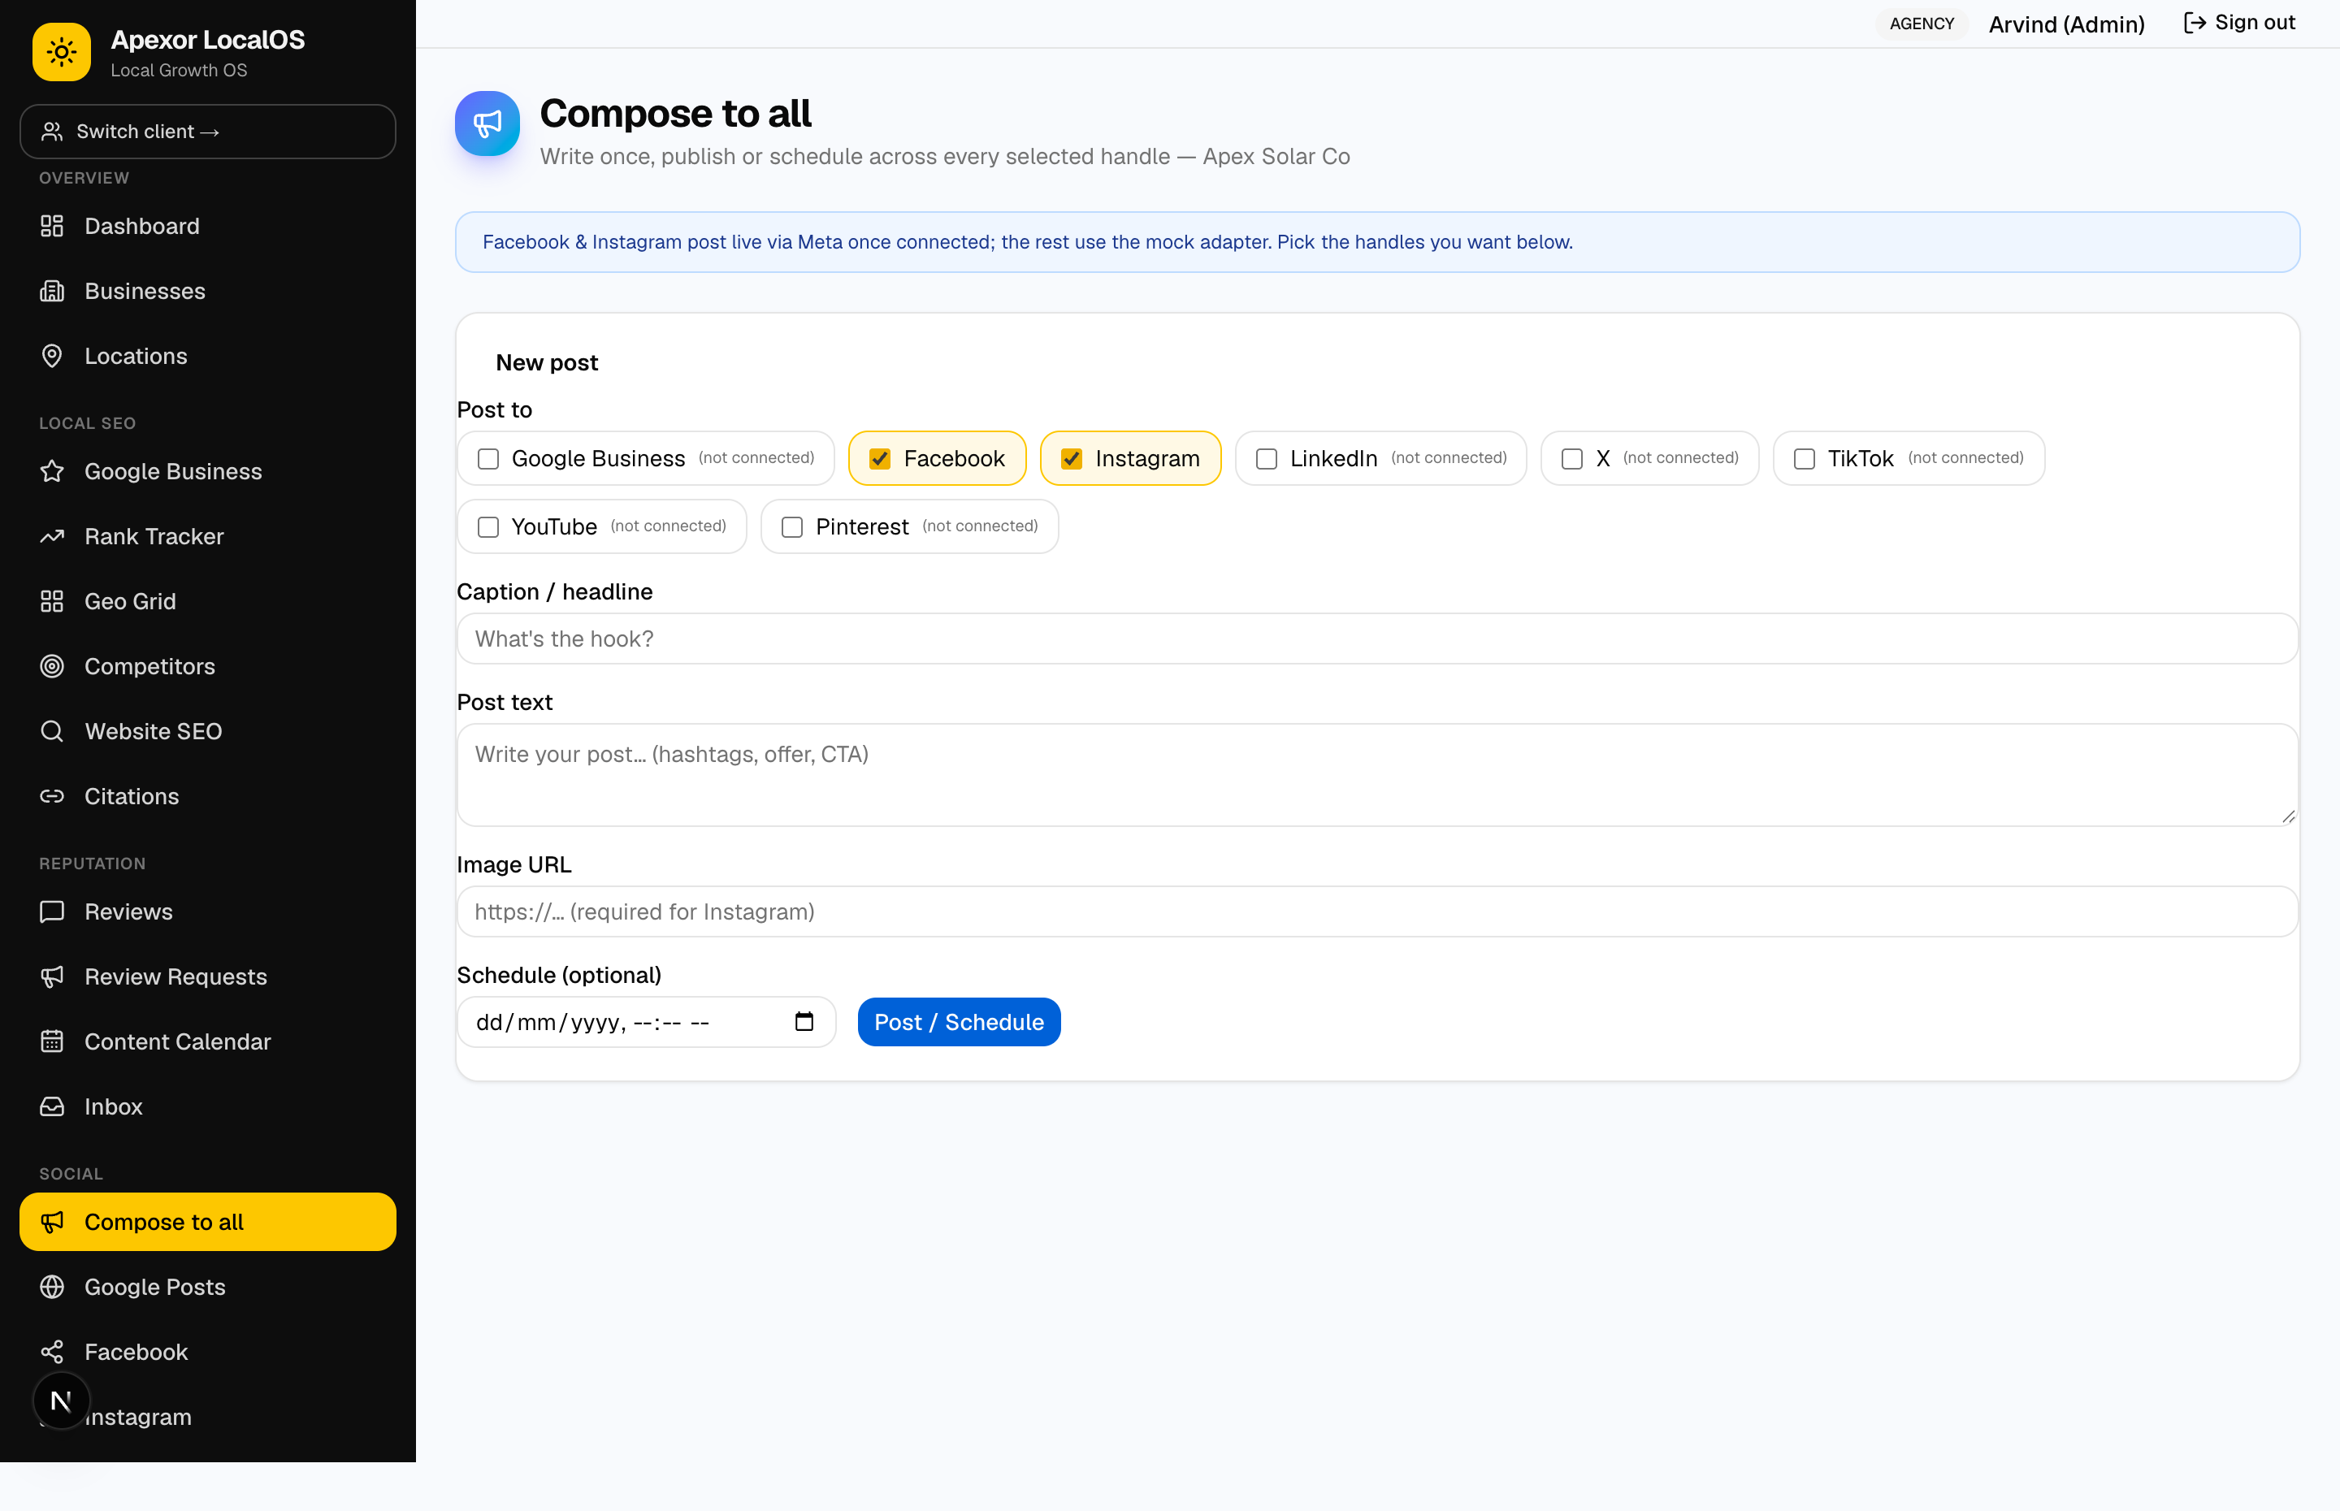The image size is (2340, 1511).
Task: Click the Competitors target icon
Action: 52,666
